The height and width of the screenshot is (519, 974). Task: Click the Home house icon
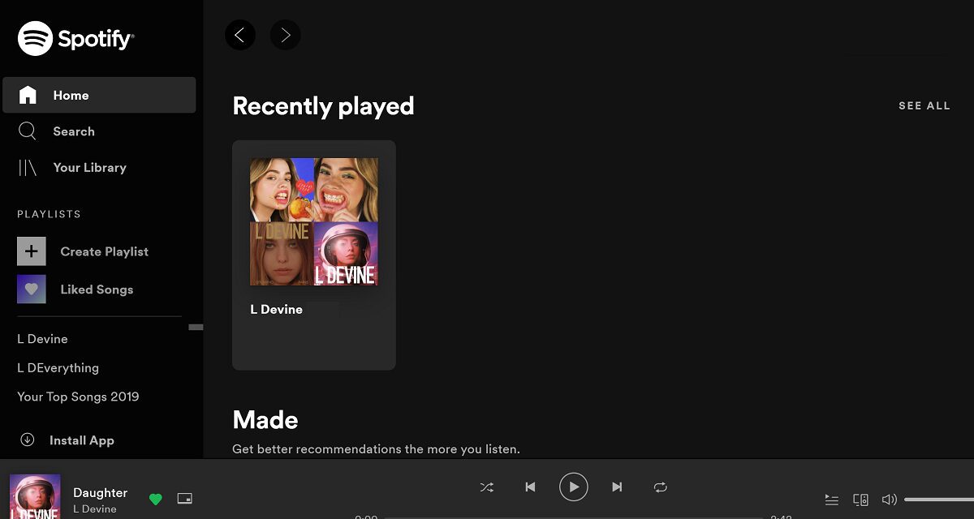(x=28, y=95)
